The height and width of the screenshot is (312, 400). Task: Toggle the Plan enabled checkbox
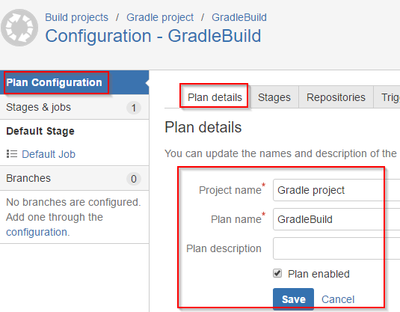pos(277,273)
